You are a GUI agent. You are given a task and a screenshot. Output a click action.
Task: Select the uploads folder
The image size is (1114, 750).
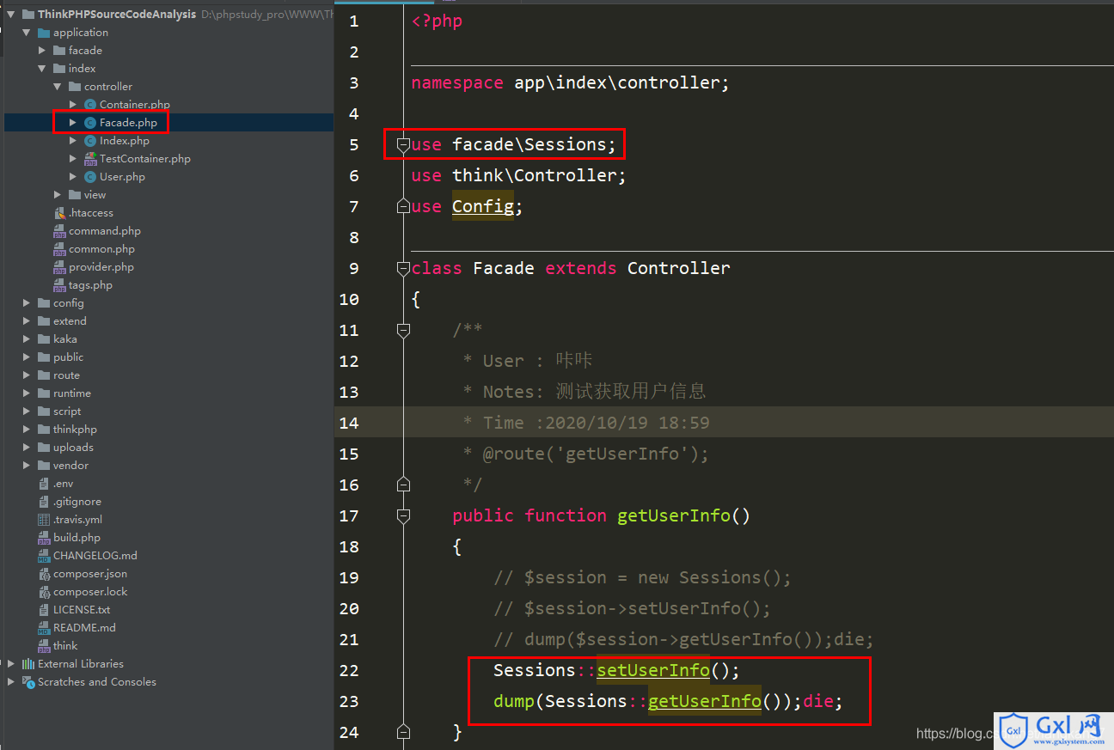(x=73, y=448)
